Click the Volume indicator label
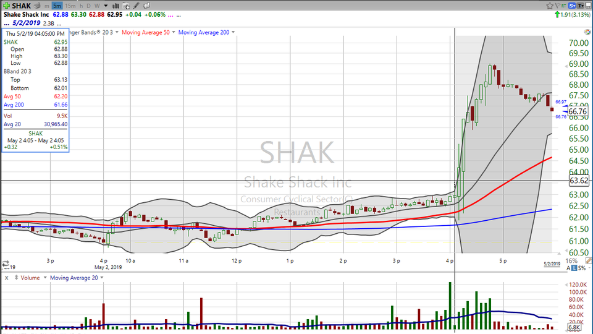593x334 pixels. [30, 278]
